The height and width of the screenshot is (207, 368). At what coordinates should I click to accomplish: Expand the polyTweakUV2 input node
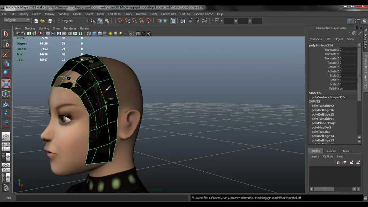point(323,106)
